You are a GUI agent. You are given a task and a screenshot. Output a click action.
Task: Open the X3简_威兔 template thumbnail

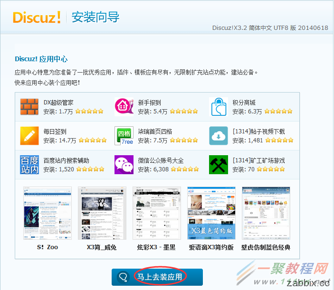[102, 213]
